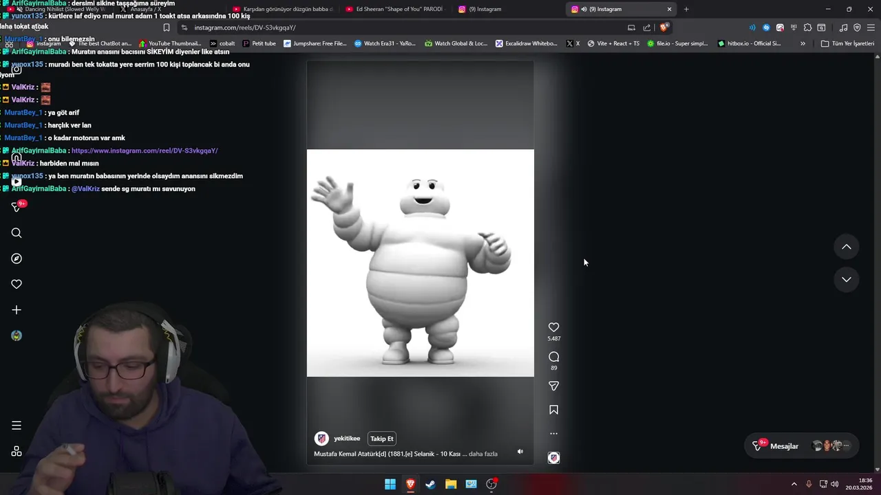The width and height of the screenshot is (881, 495).
Task: Open Steam from taskbar
Action: [430, 484]
